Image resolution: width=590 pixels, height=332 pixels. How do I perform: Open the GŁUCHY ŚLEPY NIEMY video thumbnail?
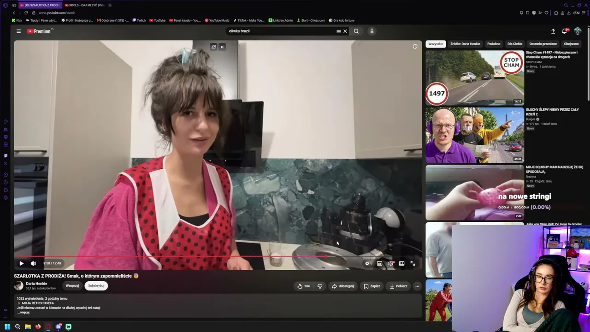475,135
